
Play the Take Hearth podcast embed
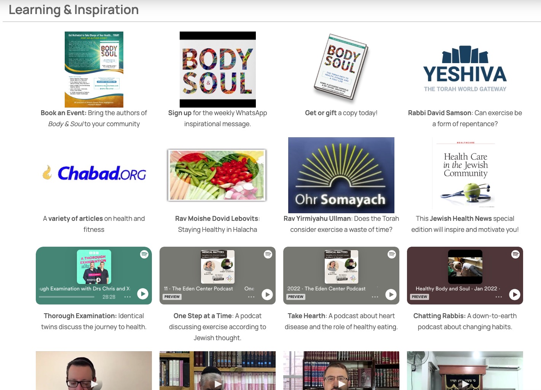click(x=391, y=295)
